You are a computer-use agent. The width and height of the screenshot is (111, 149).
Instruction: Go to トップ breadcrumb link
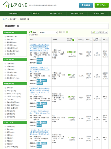pos(5,19)
